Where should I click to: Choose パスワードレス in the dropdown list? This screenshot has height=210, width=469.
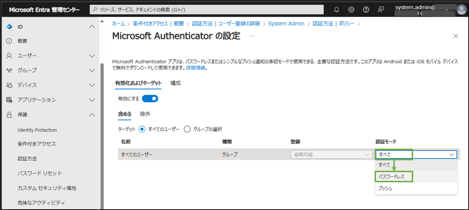416,177
